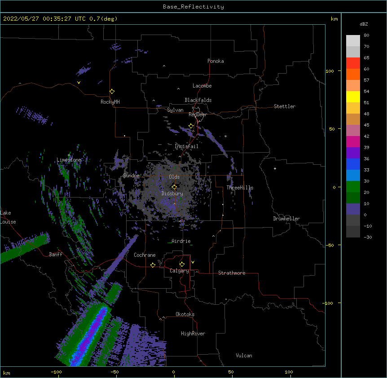Click the dBZ legend heading
Screen dimensions: 387x378
(364, 24)
